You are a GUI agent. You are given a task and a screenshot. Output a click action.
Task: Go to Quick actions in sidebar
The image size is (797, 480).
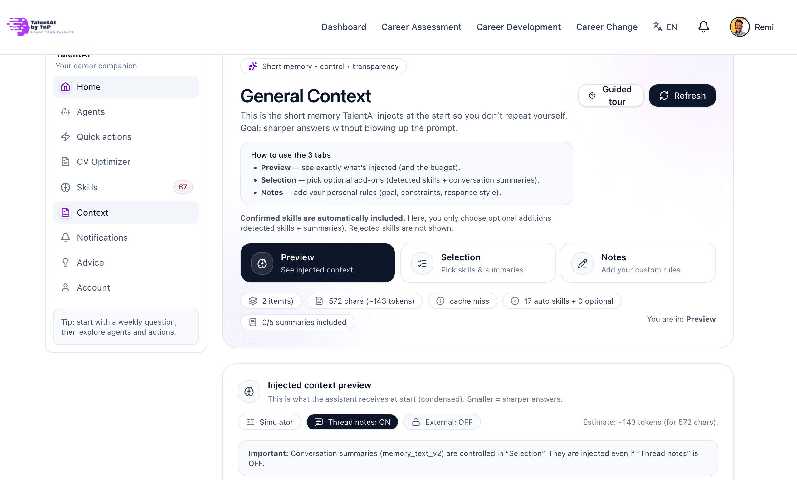coord(104,137)
